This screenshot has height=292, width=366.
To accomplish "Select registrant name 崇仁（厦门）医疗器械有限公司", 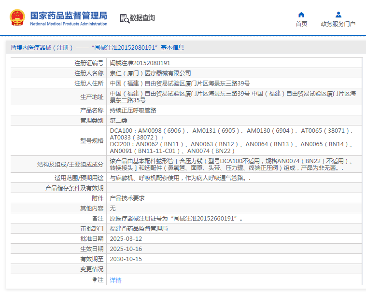I will pyautogui.click(x=150, y=73).
